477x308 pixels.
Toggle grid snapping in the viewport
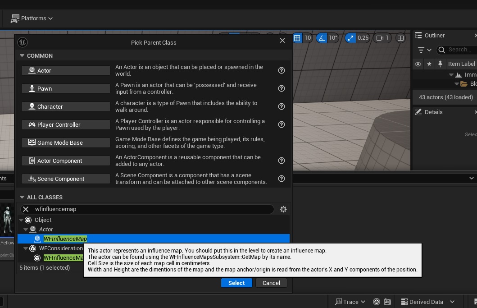click(297, 38)
